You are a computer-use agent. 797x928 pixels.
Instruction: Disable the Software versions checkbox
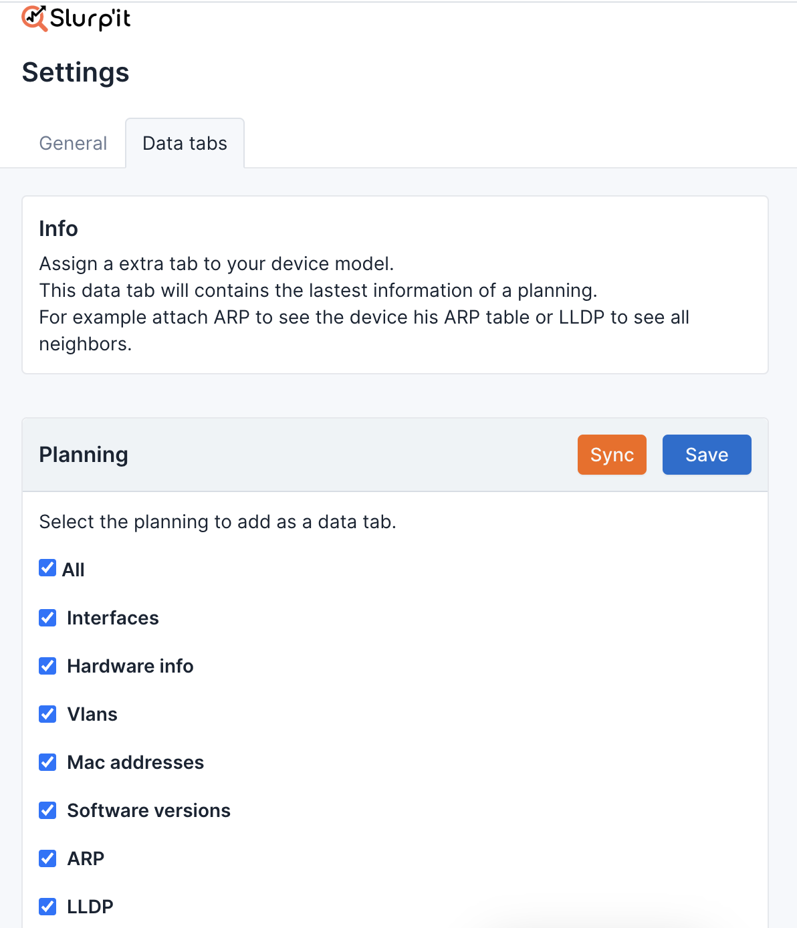pyautogui.click(x=47, y=810)
